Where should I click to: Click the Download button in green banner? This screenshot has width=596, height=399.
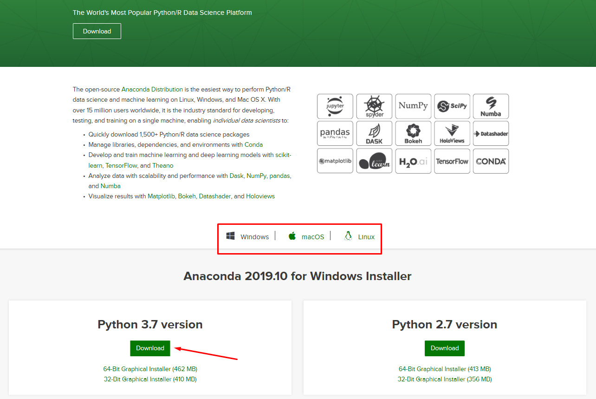click(x=97, y=31)
